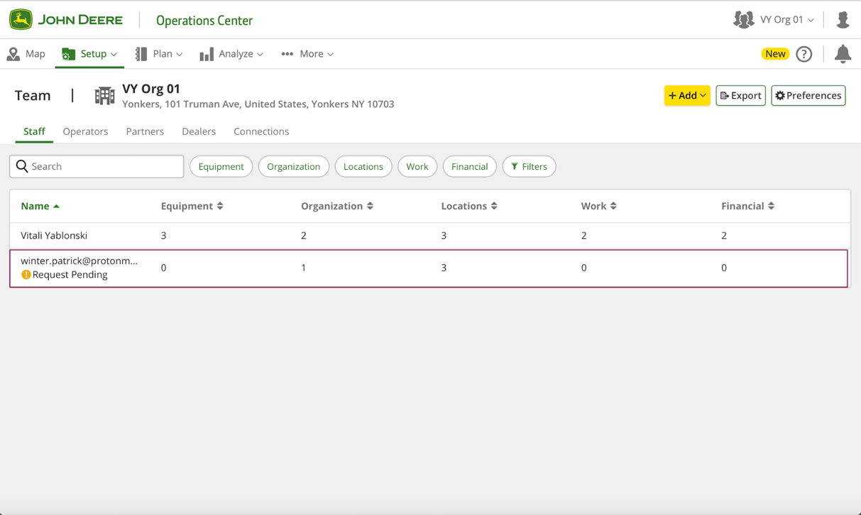
Task: Click the search magnifier icon
Action: [x=22, y=166]
